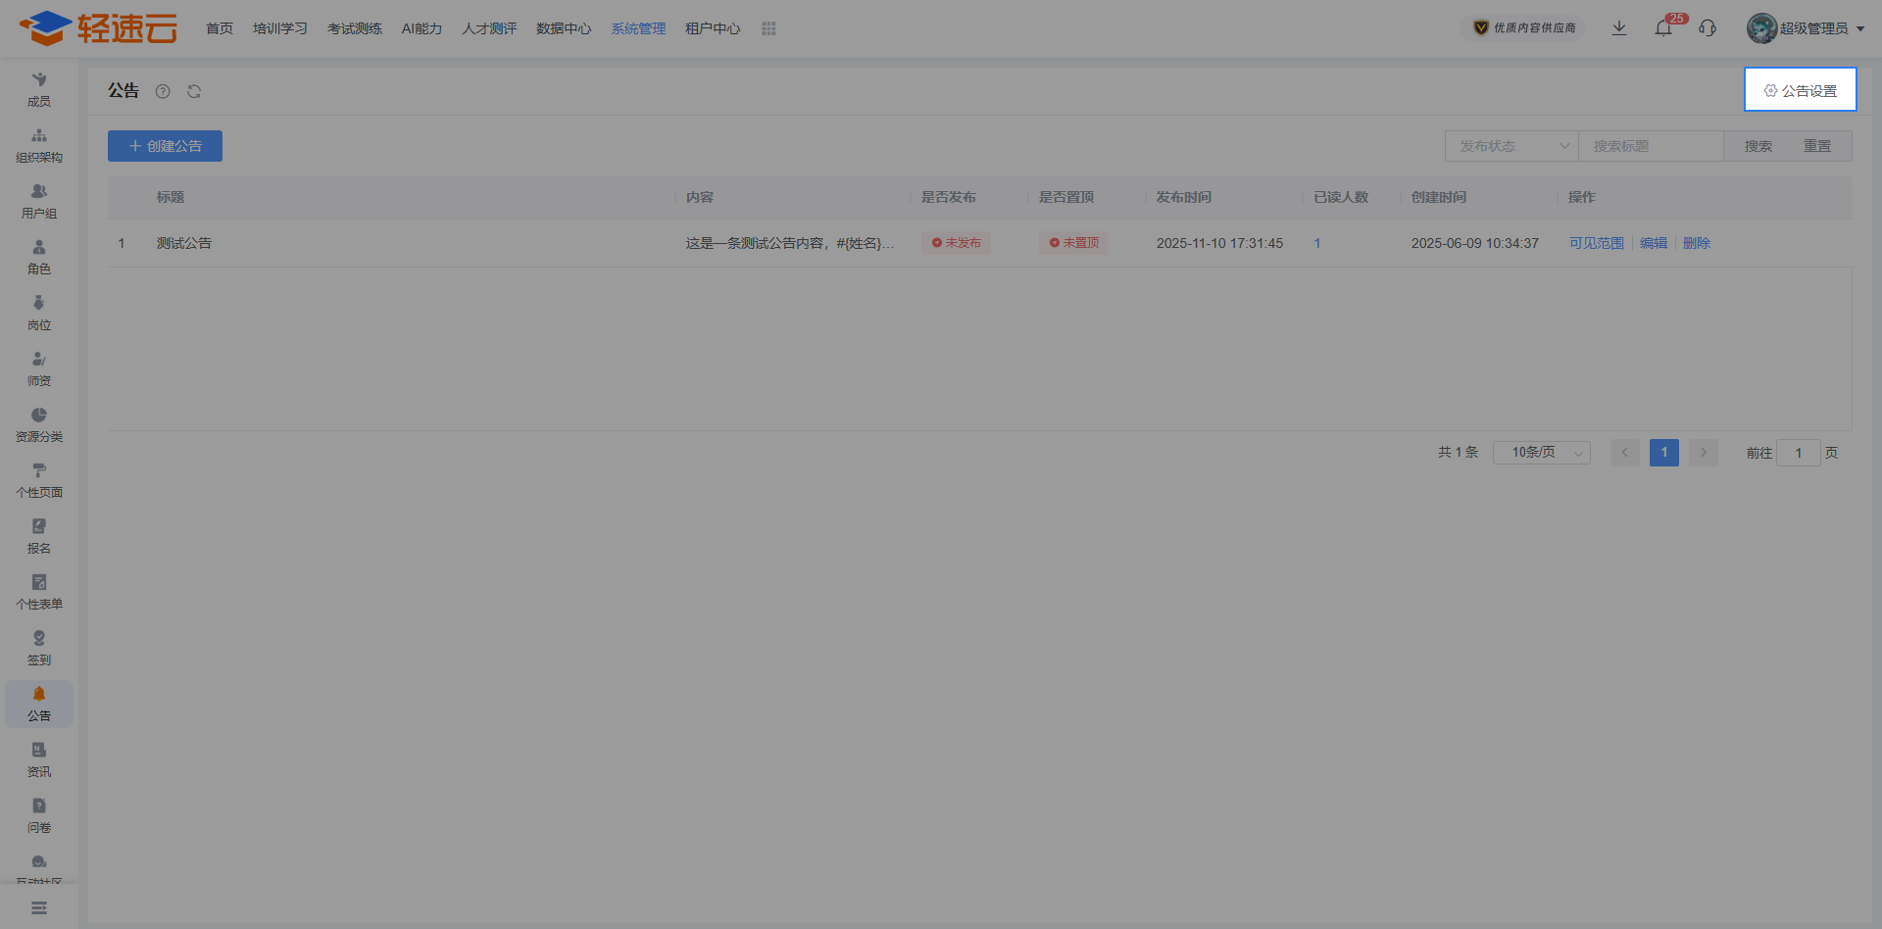Open the 10条/页 page size dropdown
Image resolution: width=1882 pixels, height=929 pixels.
[x=1541, y=453]
